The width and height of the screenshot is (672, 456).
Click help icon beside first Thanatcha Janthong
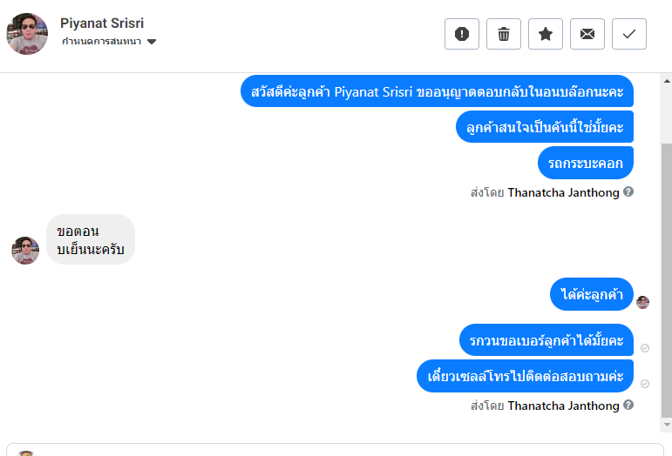(x=628, y=191)
